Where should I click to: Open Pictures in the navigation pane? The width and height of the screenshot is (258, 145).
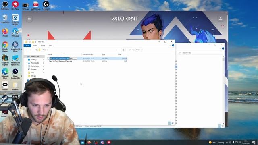coord(33,69)
